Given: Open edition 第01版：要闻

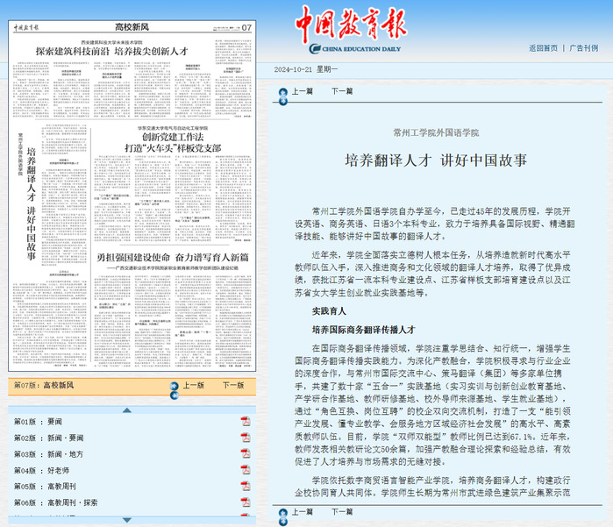Looking at the screenshot, I should pos(38,422).
